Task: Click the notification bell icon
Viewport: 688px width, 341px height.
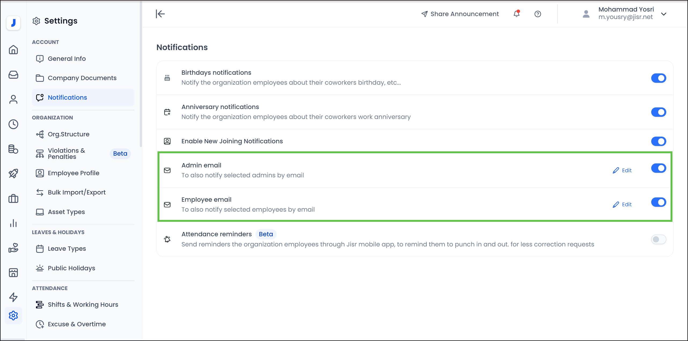Action: click(517, 14)
